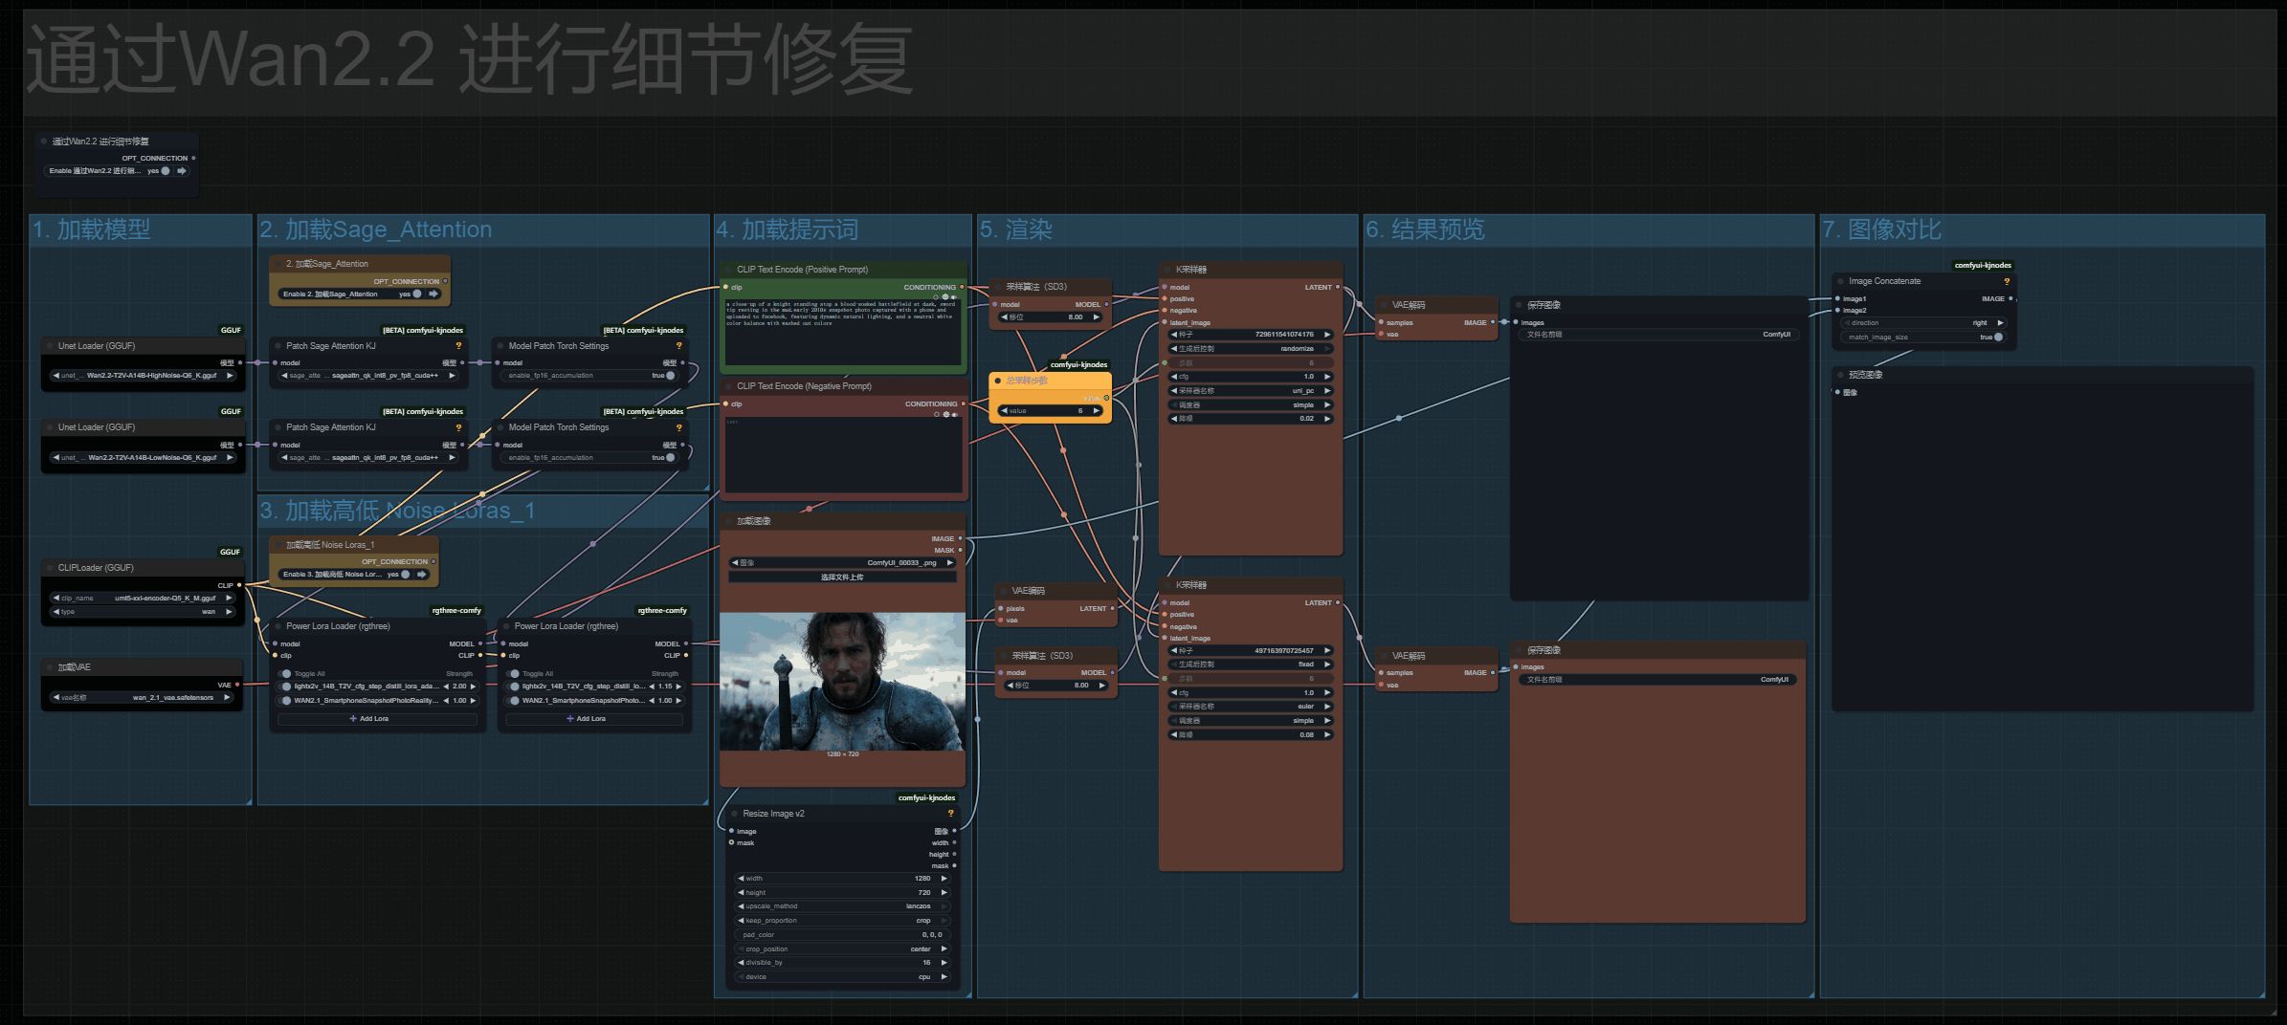Click arrow icon on Enable 3. 加载高低 Noise Loras row
Screen dimensions: 2287x1025
tap(422, 575)
